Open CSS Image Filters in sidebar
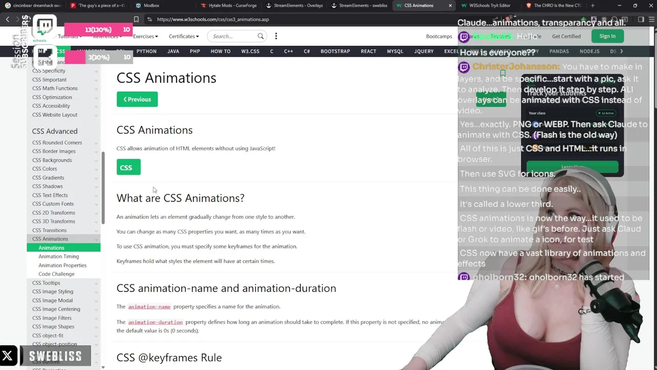Image resolution: width=657 pixels, height=370 pixels. point(52,318)
